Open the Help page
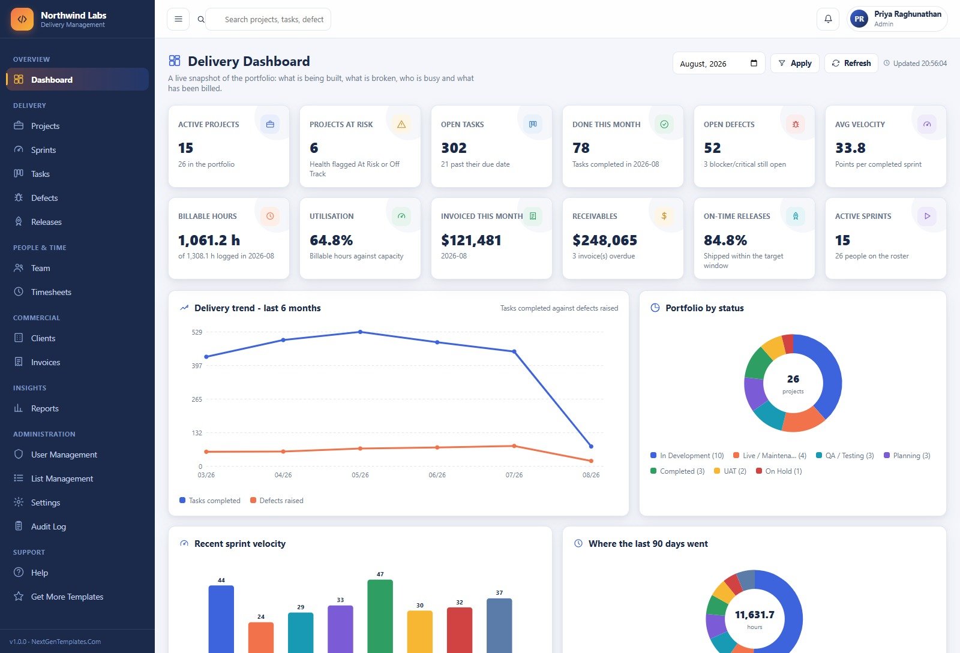Viewport: 960px width, 653px height. (77, 573)
